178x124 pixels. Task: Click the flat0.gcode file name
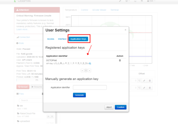[26, 54]
